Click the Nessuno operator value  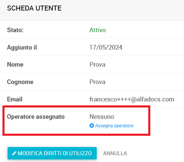click(102, 116)
